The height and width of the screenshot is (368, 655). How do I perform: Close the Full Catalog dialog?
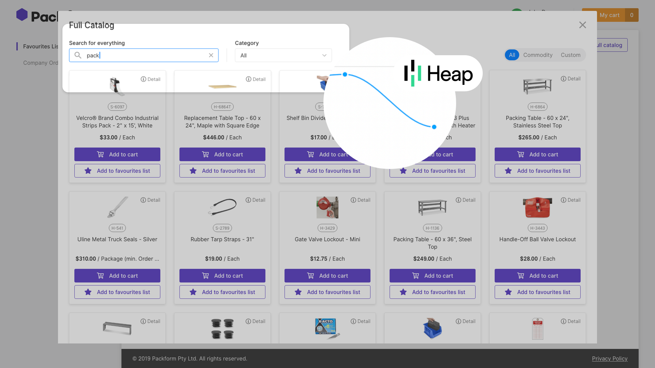(582, 25)
